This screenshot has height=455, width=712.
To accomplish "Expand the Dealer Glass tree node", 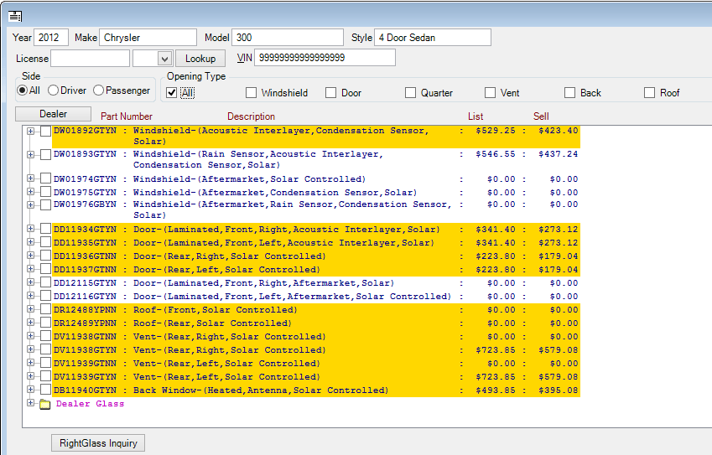I will [31, 403].
